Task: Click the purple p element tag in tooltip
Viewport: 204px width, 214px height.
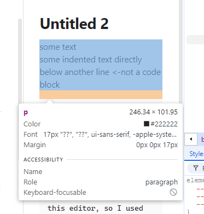Action: [x=26, y=112]
